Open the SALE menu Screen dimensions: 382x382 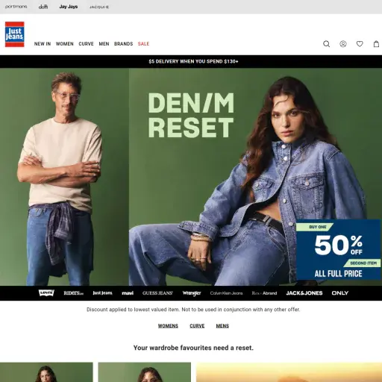(143, 44)
